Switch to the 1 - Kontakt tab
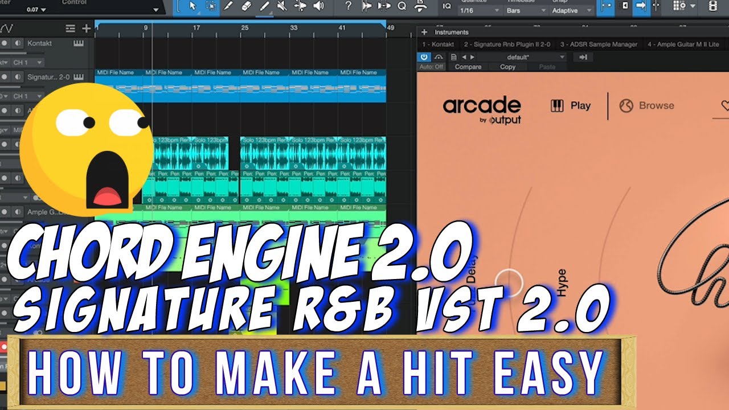This screenshot has height=410, width=729. [x=438, y=44]
